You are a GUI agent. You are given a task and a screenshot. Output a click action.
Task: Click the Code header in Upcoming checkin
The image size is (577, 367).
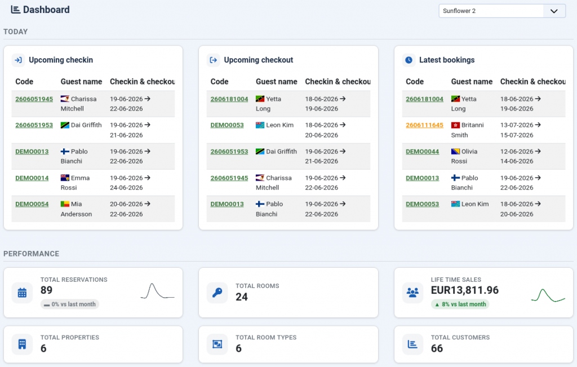(x=24, y=82)
